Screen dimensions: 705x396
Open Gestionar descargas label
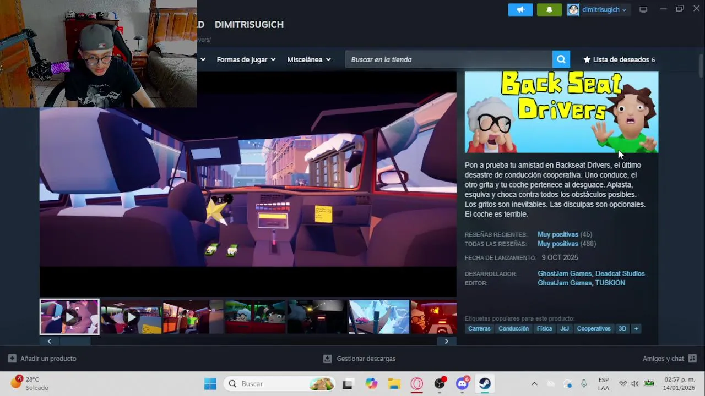click(366, 359)
